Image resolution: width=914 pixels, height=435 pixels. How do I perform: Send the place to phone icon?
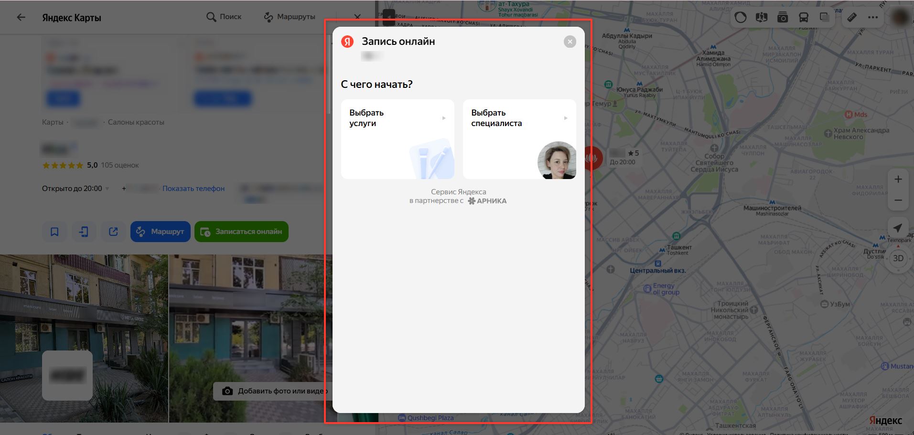coord(84,232)
